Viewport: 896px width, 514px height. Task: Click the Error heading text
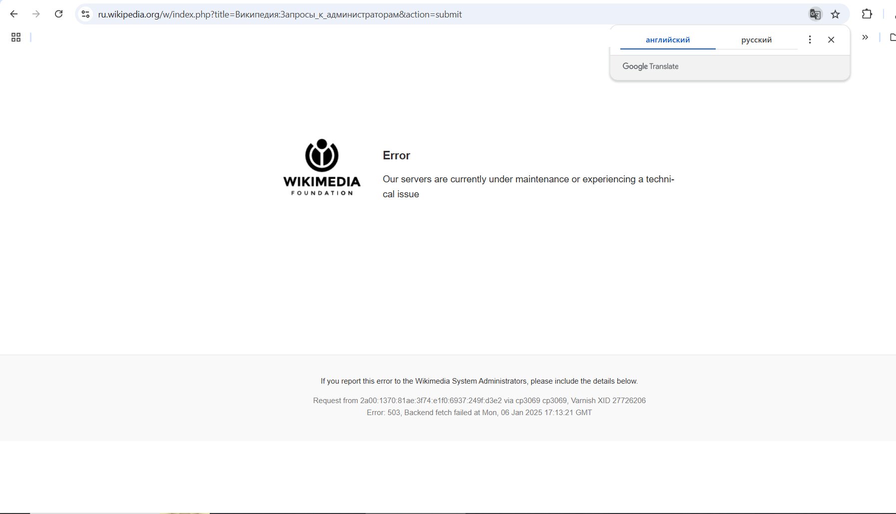tap(396, 155)
